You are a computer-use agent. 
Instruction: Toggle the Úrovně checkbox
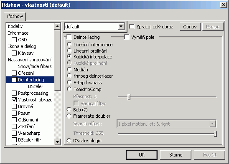coord(14,106)
